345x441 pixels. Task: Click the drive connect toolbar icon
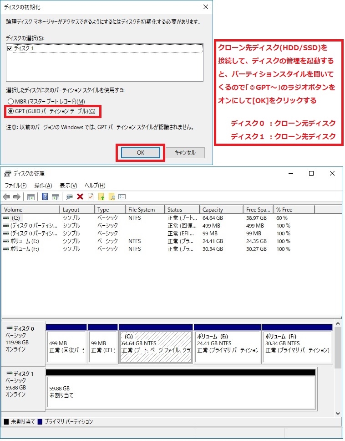69,197
